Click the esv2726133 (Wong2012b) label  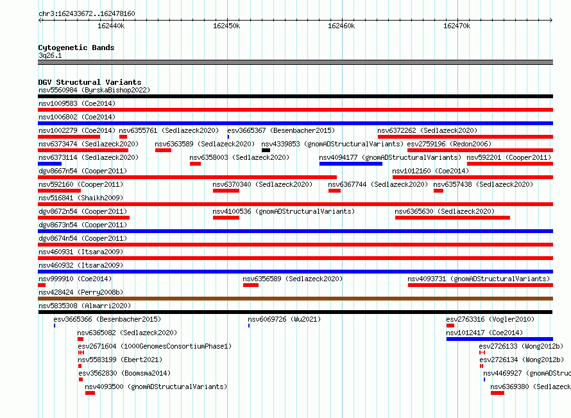pyautogui.click(x=521, y=346)
